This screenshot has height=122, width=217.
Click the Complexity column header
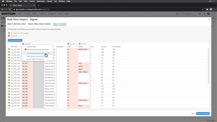[x=60, y=47]
